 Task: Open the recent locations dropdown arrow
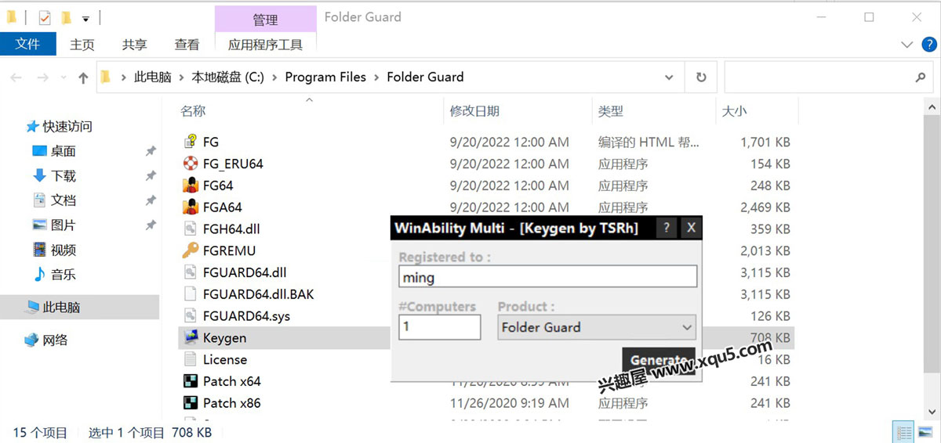tap(64, 77)
